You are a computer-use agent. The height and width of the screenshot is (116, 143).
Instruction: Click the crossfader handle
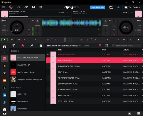tap(65, 40)
